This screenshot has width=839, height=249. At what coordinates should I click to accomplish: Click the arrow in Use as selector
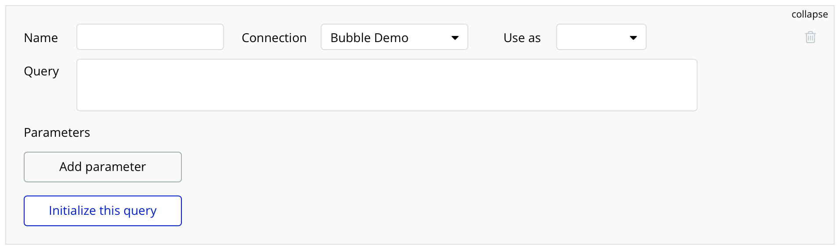click(x=633, y=38)
